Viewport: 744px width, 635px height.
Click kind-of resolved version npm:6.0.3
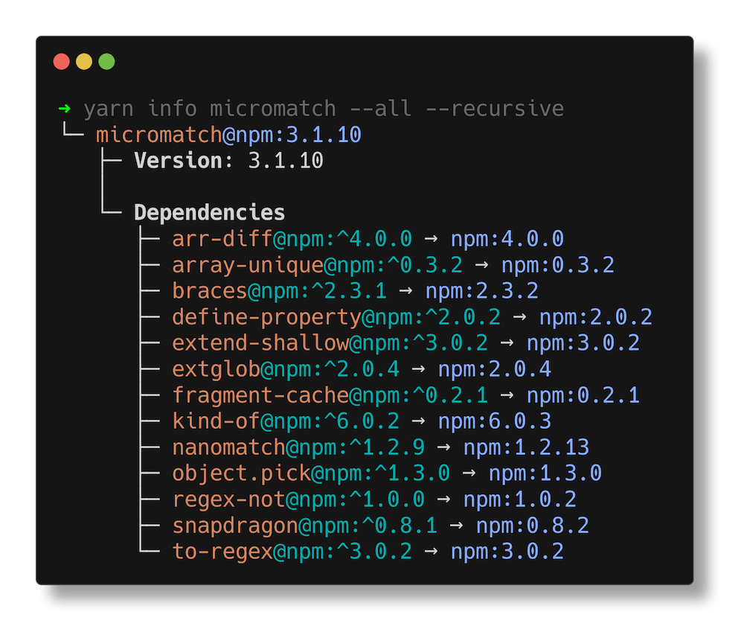[495, 421]
